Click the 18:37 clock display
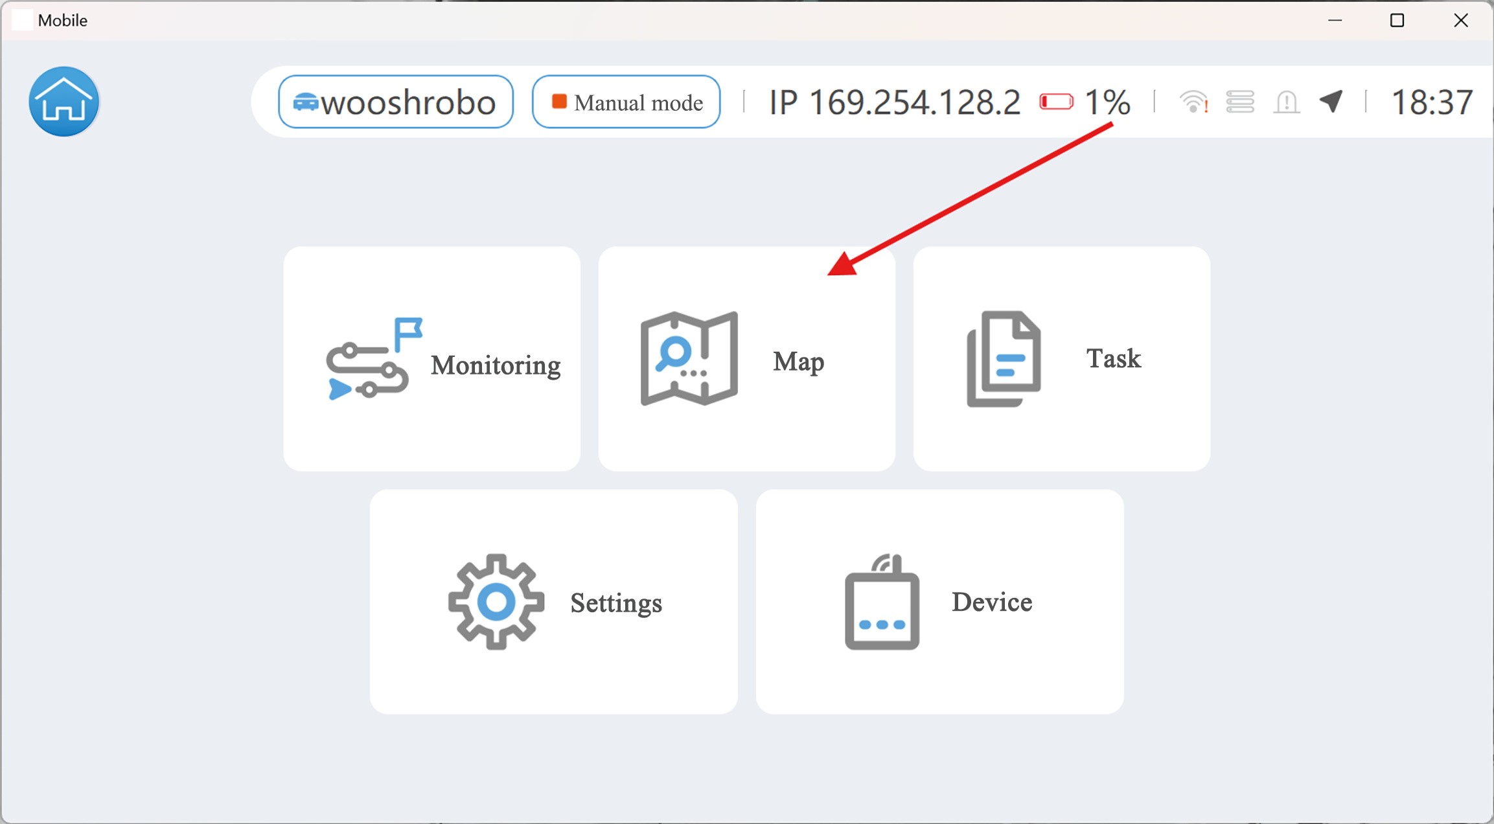Screen dimensions: 1494x824 (x=1432, y=102)
